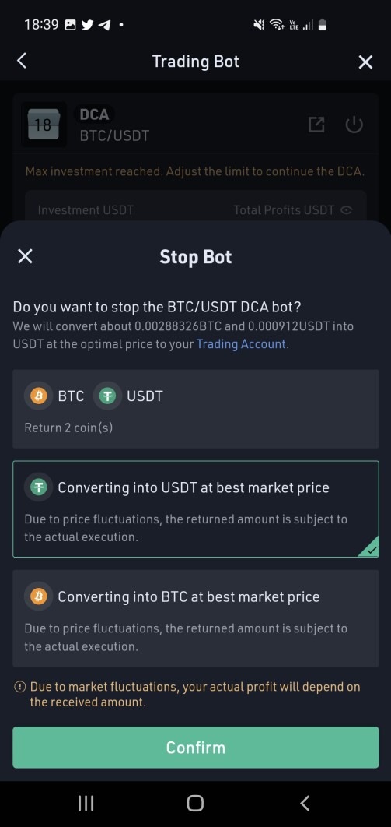Close the Stop Bot dialog with X

(25, 256)
